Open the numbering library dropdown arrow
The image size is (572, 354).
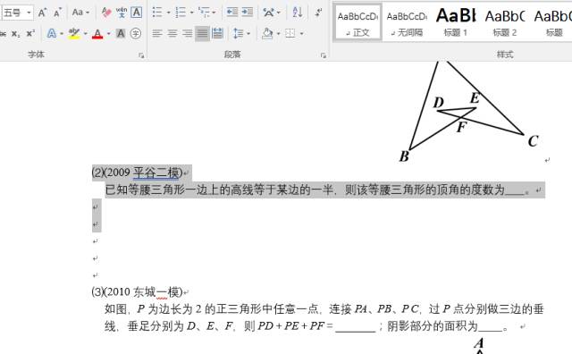point(191,13)
